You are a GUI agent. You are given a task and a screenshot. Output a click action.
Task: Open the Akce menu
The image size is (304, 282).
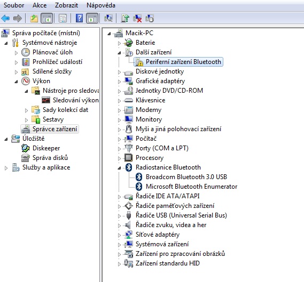pos(40,5)
